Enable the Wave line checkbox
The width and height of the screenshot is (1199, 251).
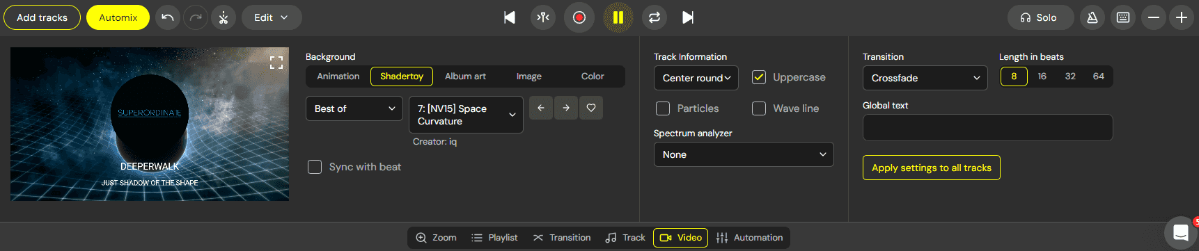click(x=759, y=108)
